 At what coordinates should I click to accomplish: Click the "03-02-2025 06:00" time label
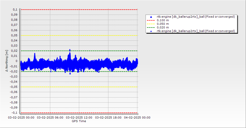click(50, 118)
